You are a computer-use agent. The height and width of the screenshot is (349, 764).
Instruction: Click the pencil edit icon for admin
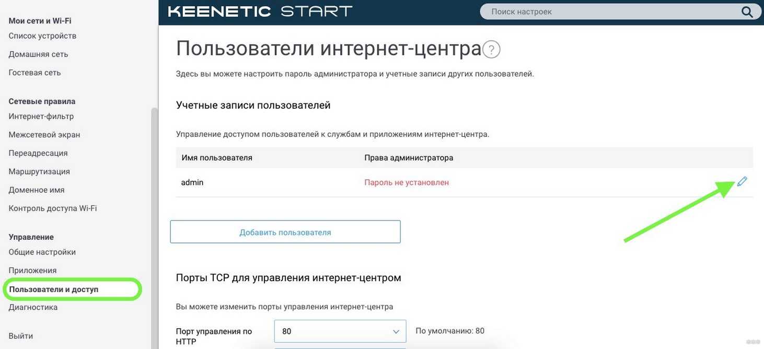point(742,182)
